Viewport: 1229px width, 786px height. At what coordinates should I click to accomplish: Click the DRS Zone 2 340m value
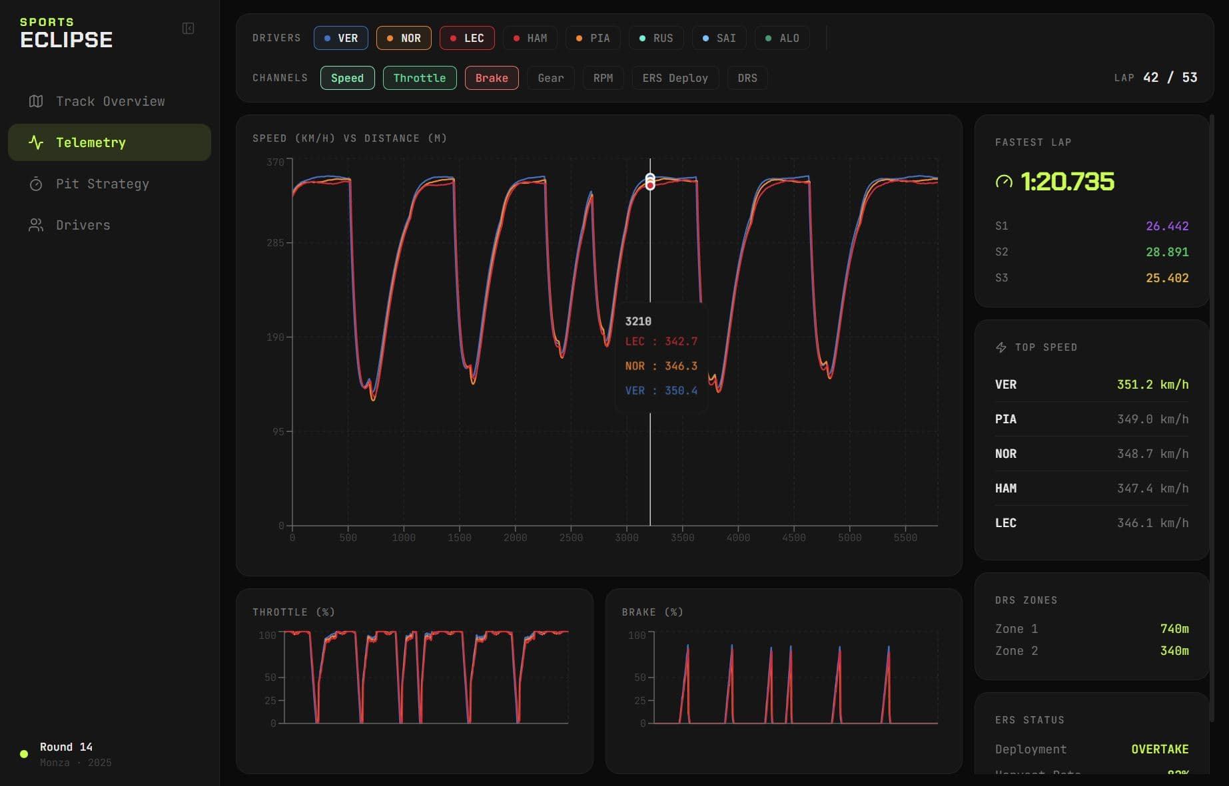[1174, 651]
